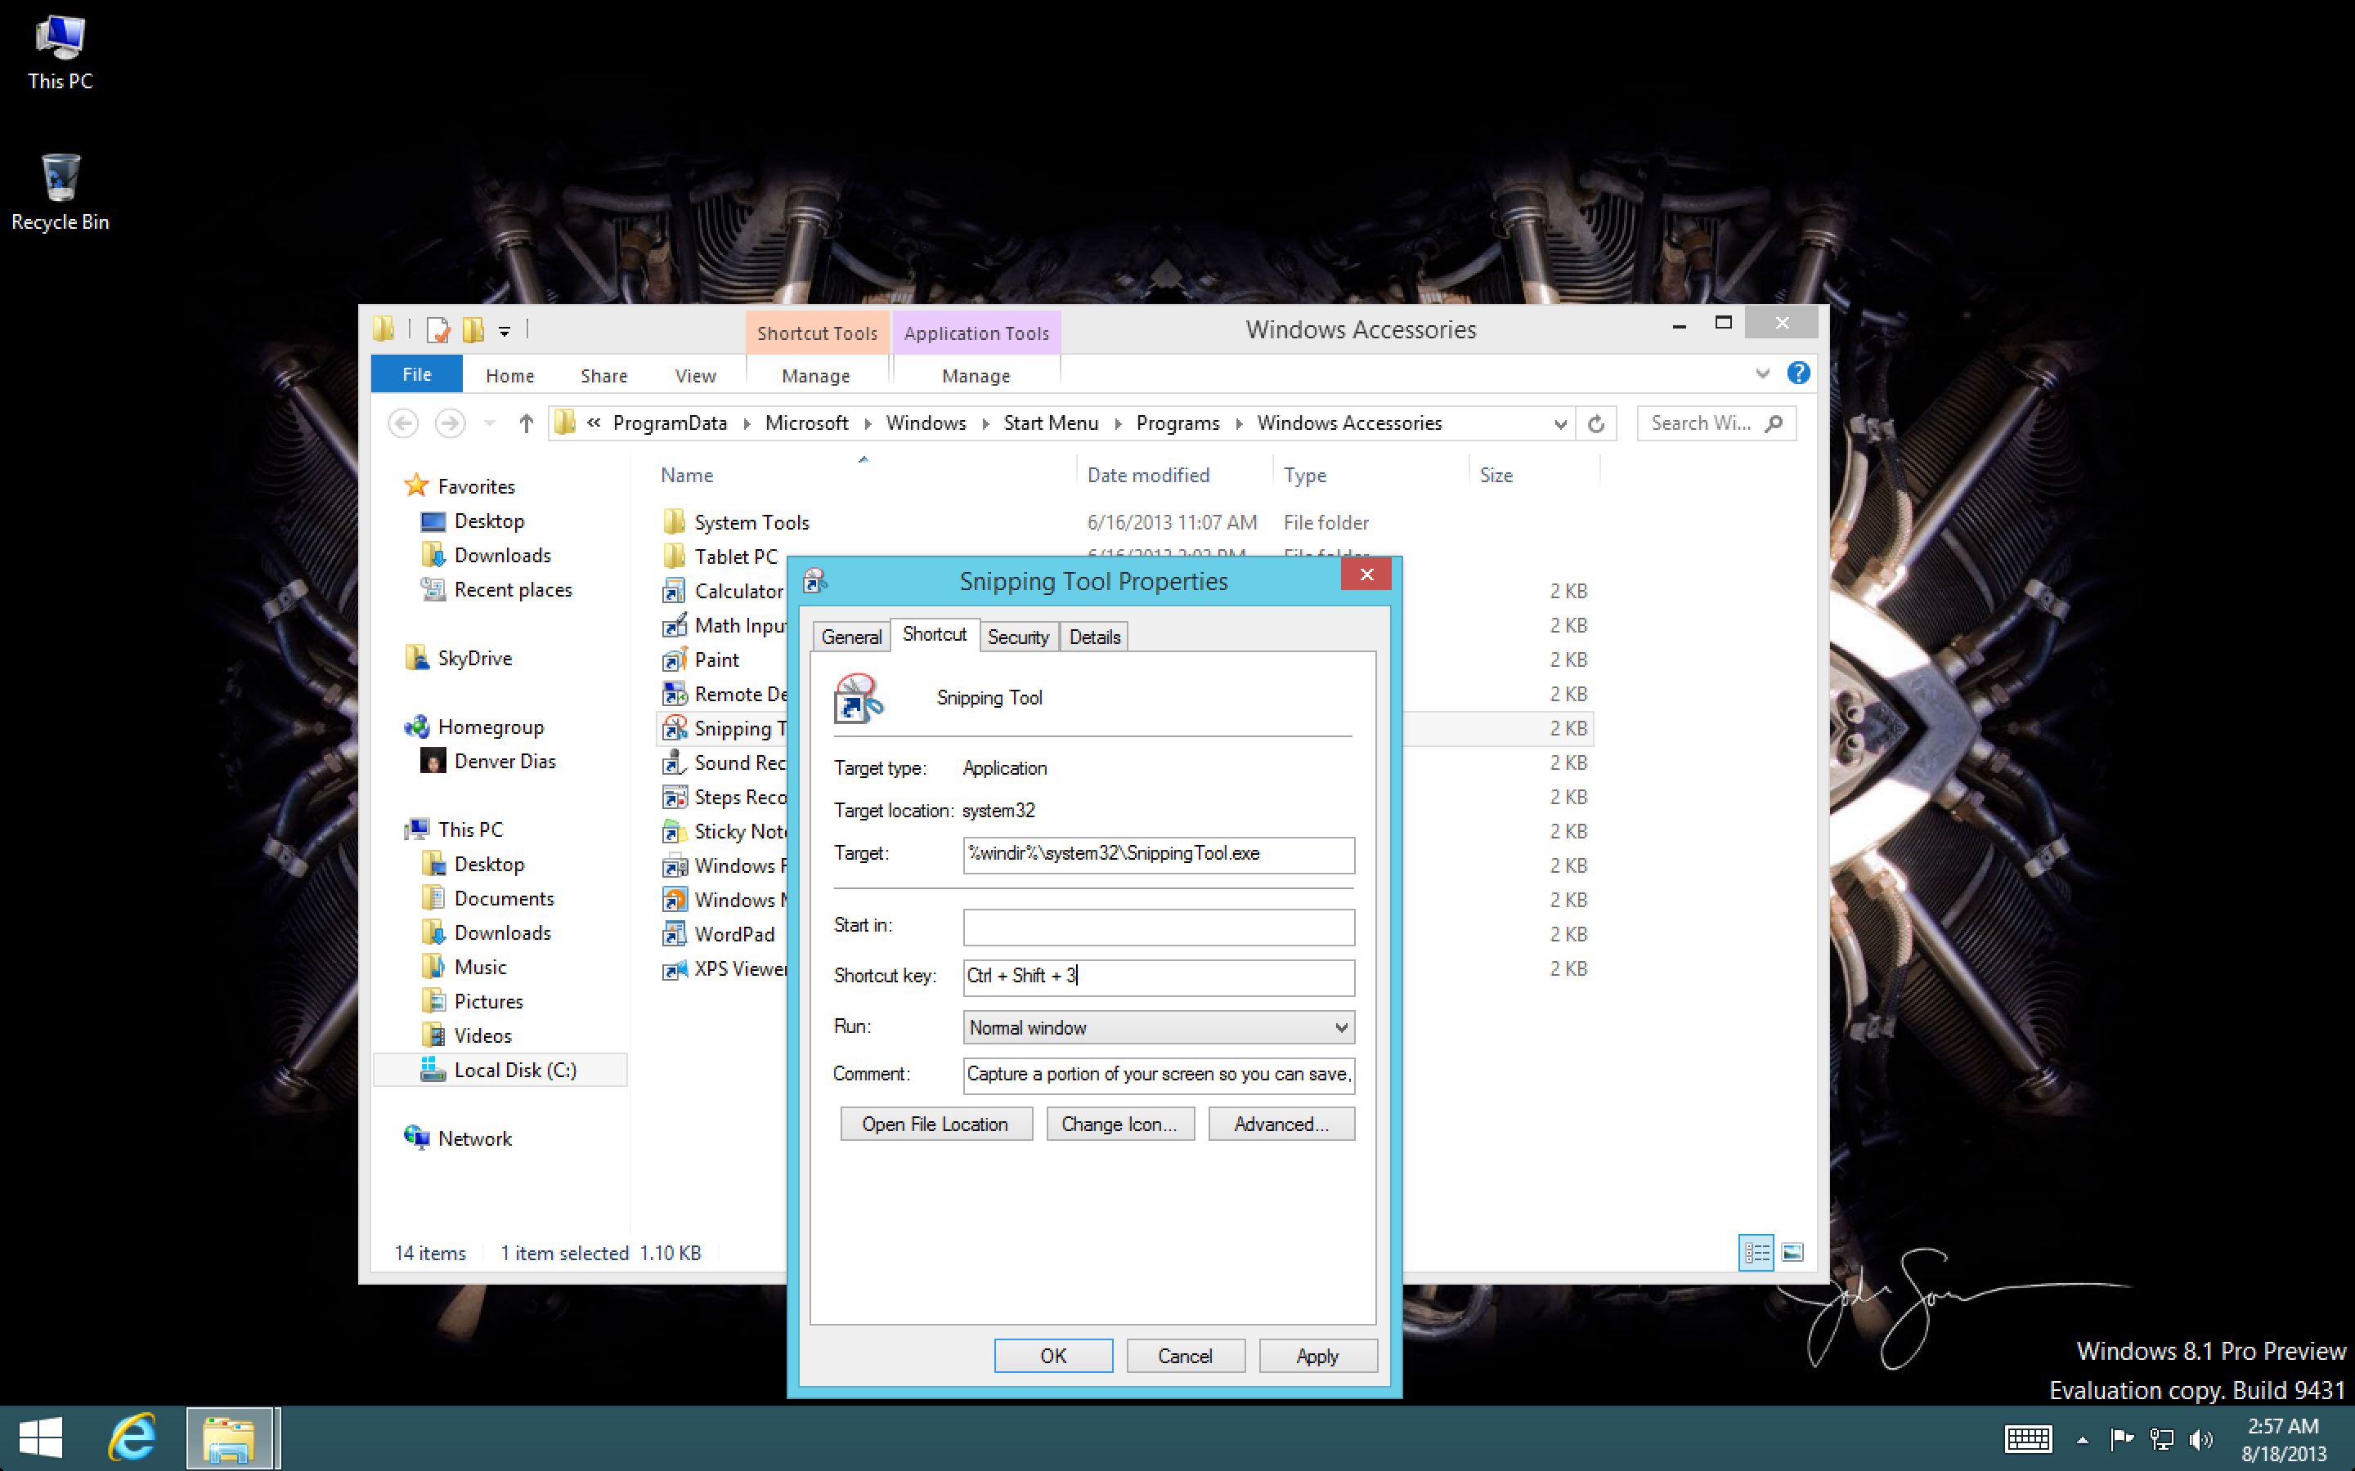Select Videos under This PC
The width and height of the screenshot is (2355, 1471).
tap(465, 1035)
